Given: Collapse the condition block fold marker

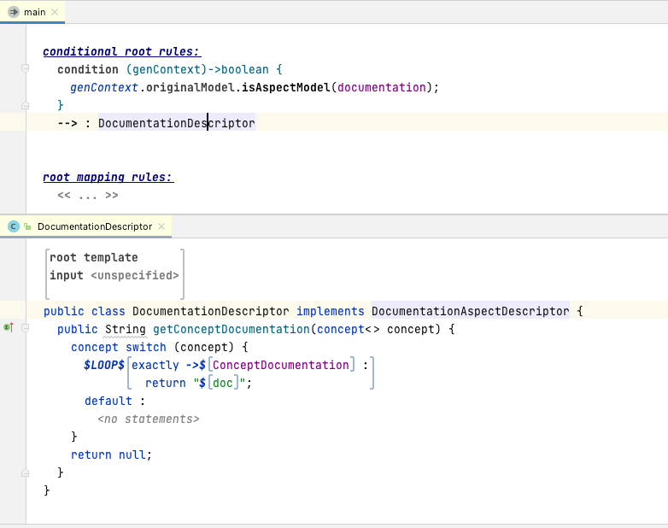Looking at the screenshot, I should click(x=25, y=69).
